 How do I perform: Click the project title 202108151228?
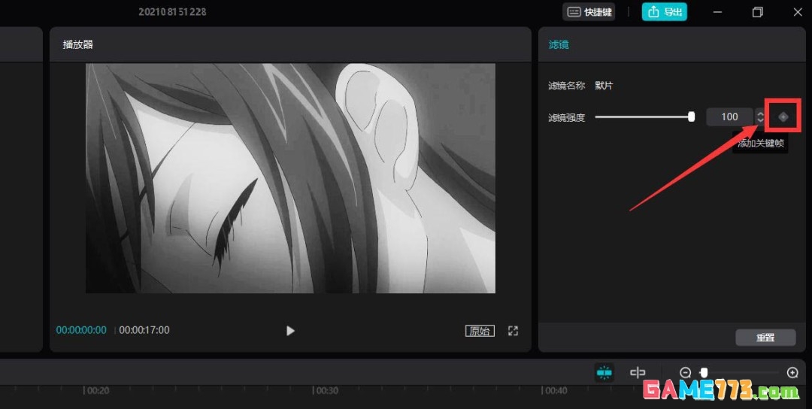(172, 11)
